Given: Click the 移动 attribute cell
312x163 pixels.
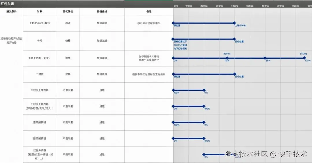Looking at the screenshot, I should 68,23.
